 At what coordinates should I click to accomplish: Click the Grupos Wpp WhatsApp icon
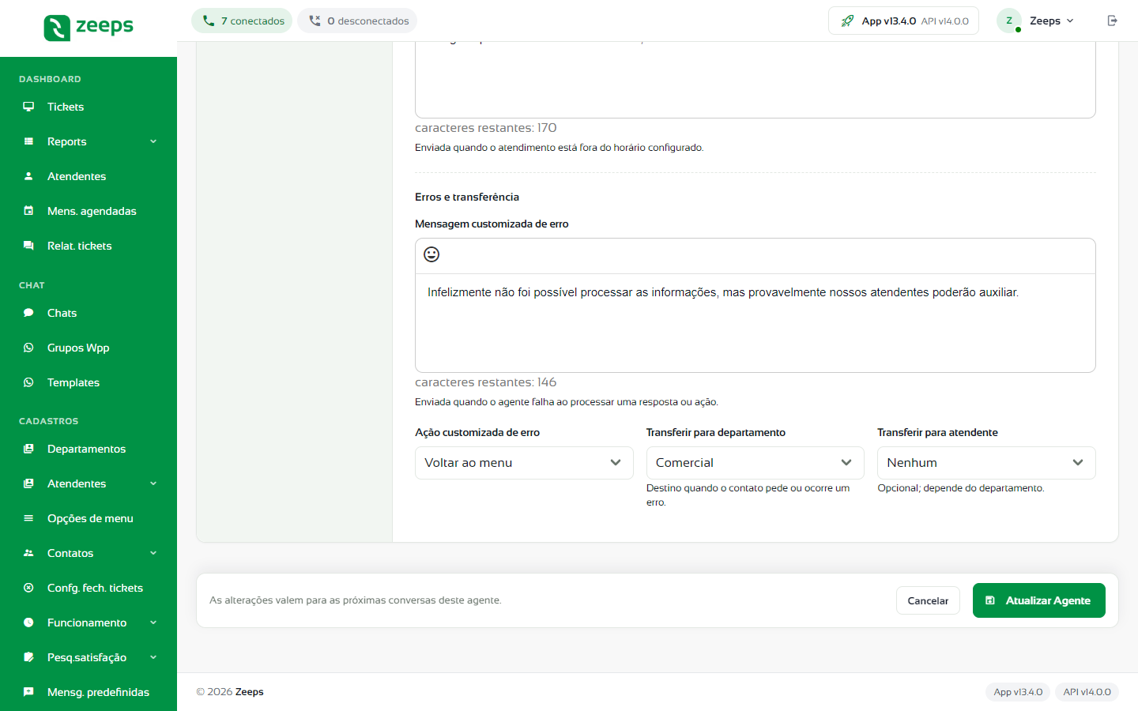point(28,348)
